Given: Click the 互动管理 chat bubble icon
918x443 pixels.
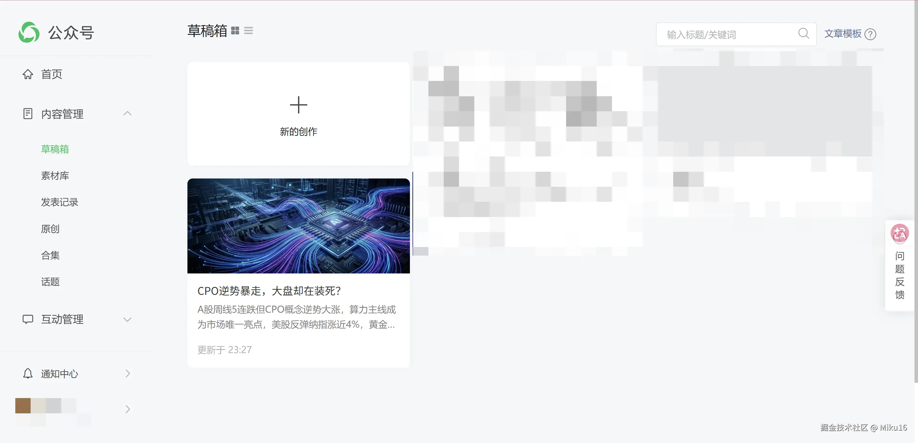Looking at the screenshot, I should pyautogui.click(x=28, y=319).
